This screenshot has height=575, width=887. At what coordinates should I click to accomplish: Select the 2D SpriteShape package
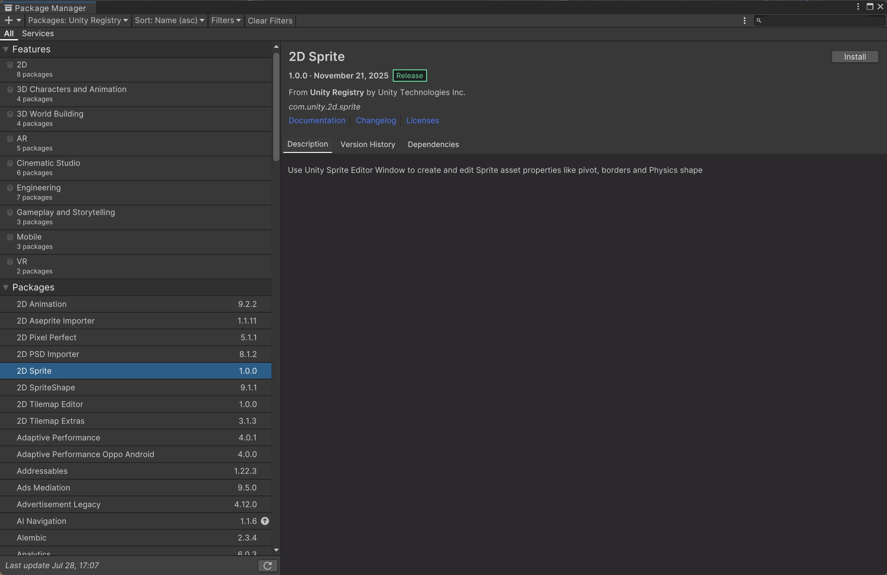click(x=136, y=387)
